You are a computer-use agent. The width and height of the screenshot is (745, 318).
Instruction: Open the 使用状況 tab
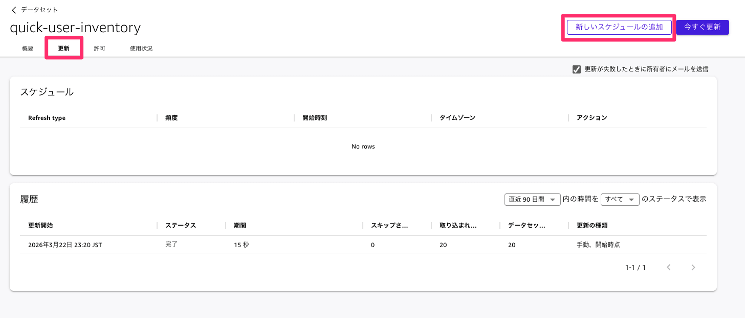(x=140, y=48)
